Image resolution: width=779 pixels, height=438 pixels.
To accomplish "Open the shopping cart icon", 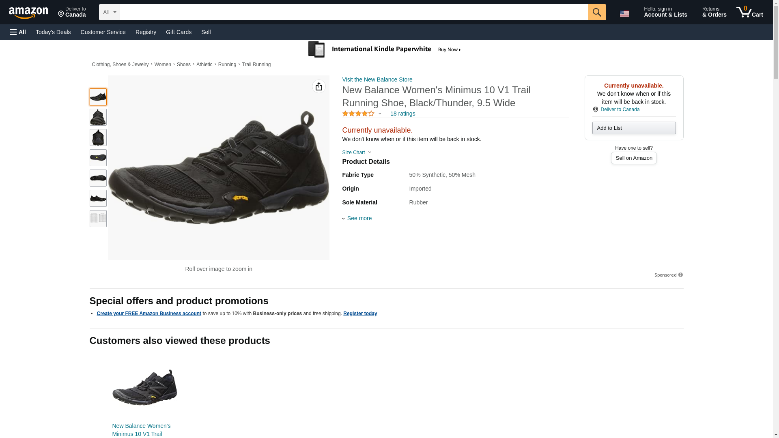I will (749, 12).
